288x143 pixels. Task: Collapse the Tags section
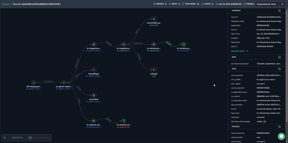279,69
